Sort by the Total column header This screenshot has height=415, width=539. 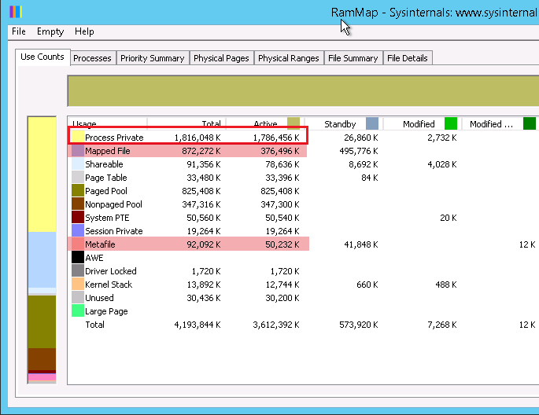click(186, 123)
